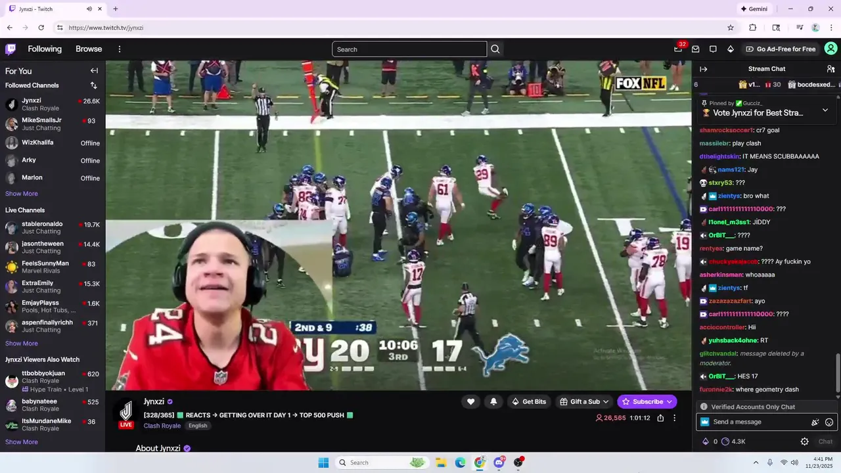
Task: Open Windows Start menu
Action: 323,462
